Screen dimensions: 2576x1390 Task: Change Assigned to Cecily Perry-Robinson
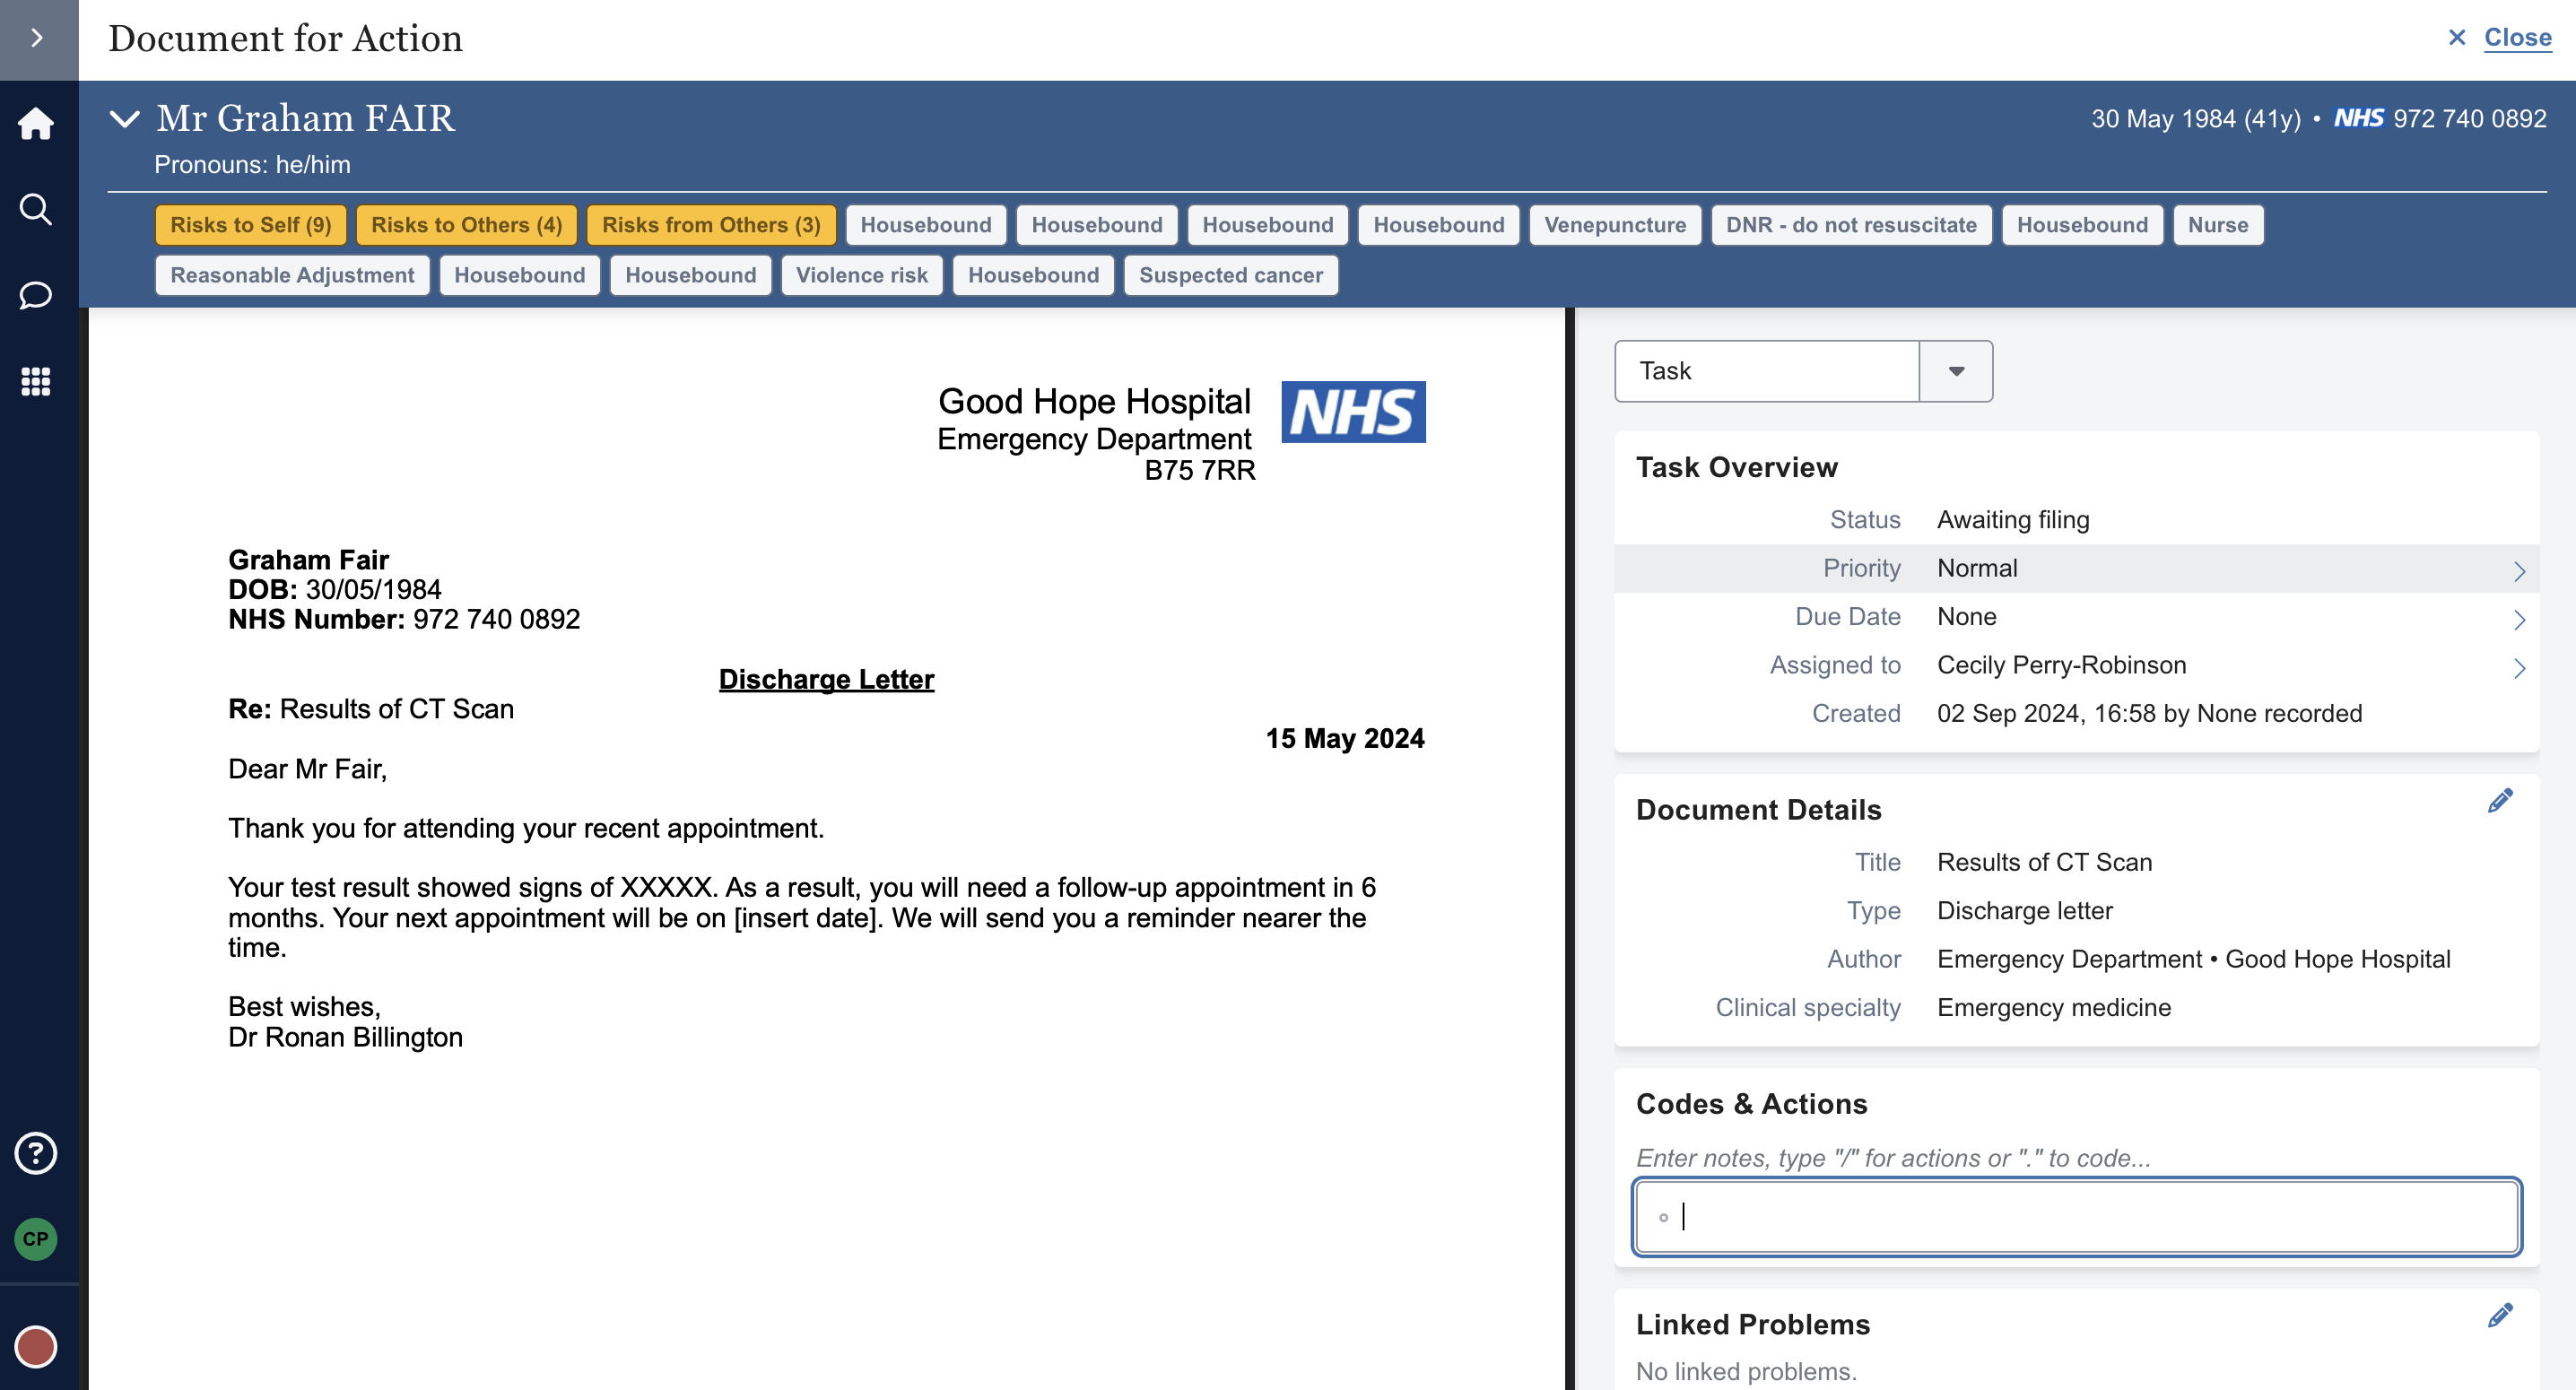click(2076, 666)
